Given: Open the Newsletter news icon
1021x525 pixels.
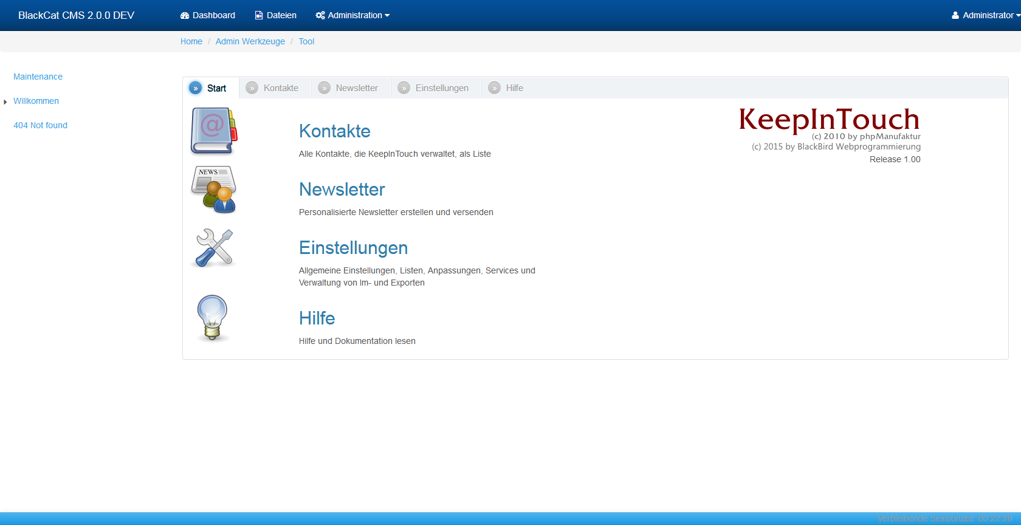Looking at the screenshot, I should pos(214,189).
